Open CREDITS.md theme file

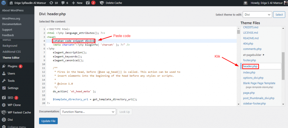pos(251,27)
